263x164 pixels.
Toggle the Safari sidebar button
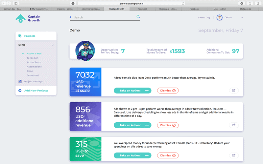click(16, 3)
